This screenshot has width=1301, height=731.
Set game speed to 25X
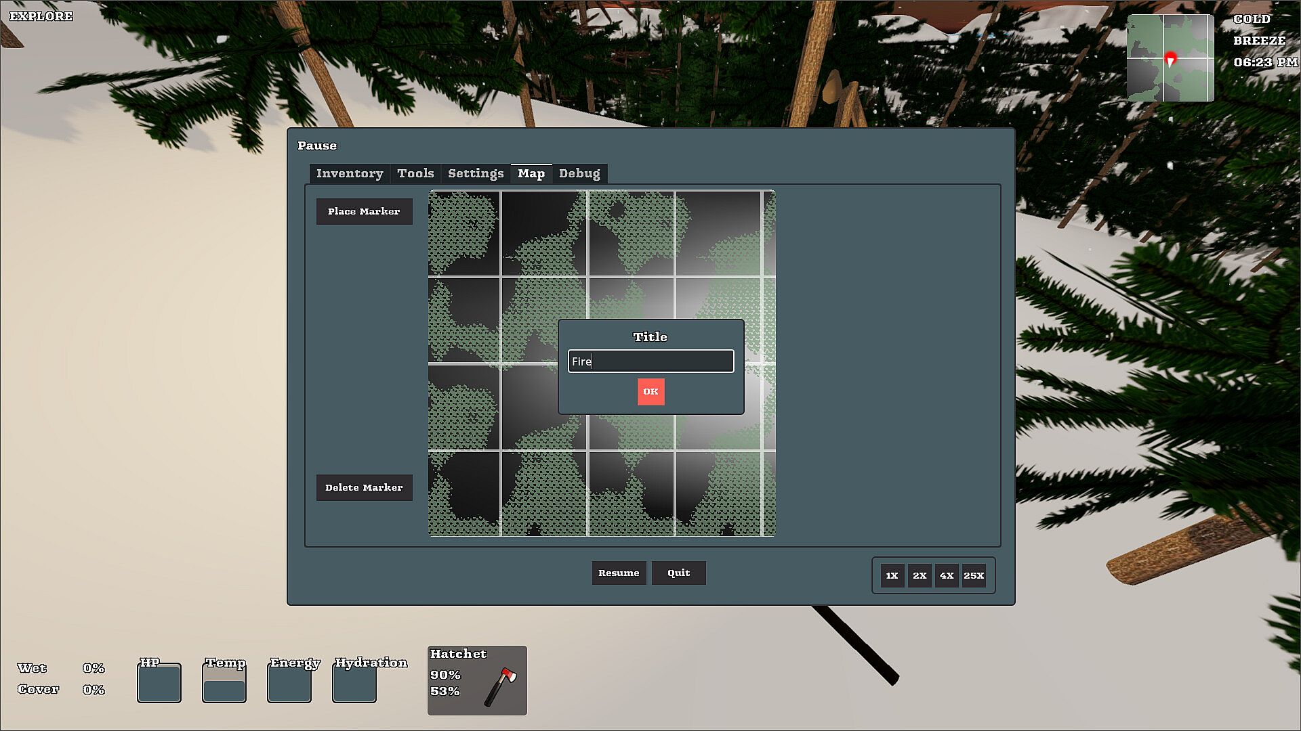(x=974, y=576)
